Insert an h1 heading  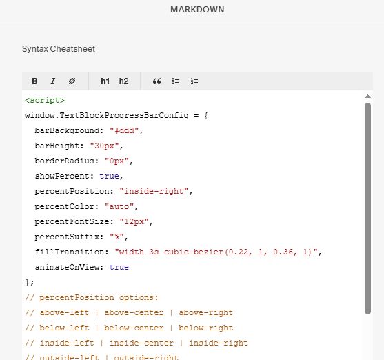point(105,81)
